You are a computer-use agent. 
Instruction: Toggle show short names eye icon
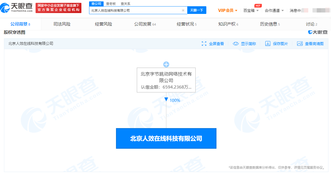coord(236,44)
